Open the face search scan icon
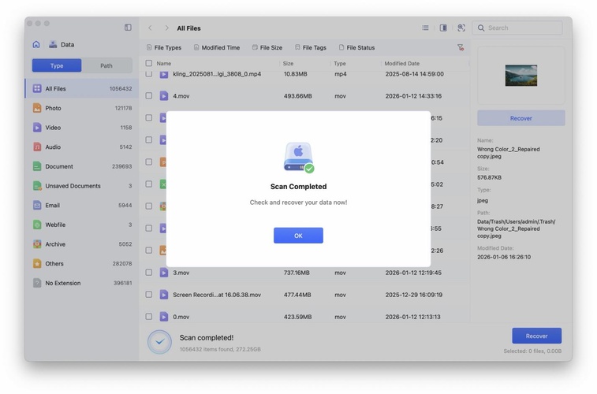This screenshot has width=597, height=394. (x=461, y=28)
